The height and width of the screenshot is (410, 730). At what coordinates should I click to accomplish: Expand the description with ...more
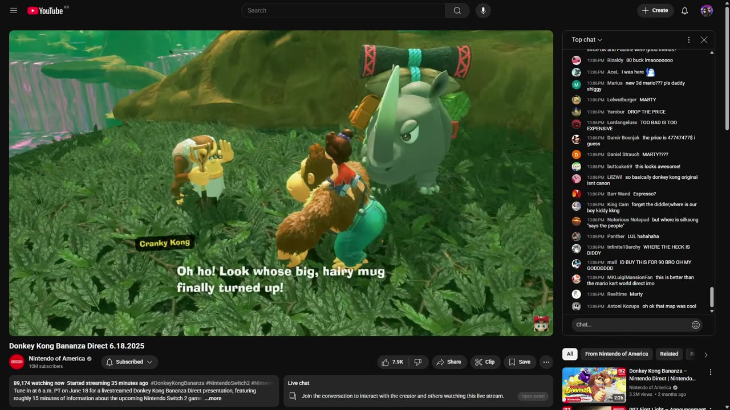click(213, 399)
